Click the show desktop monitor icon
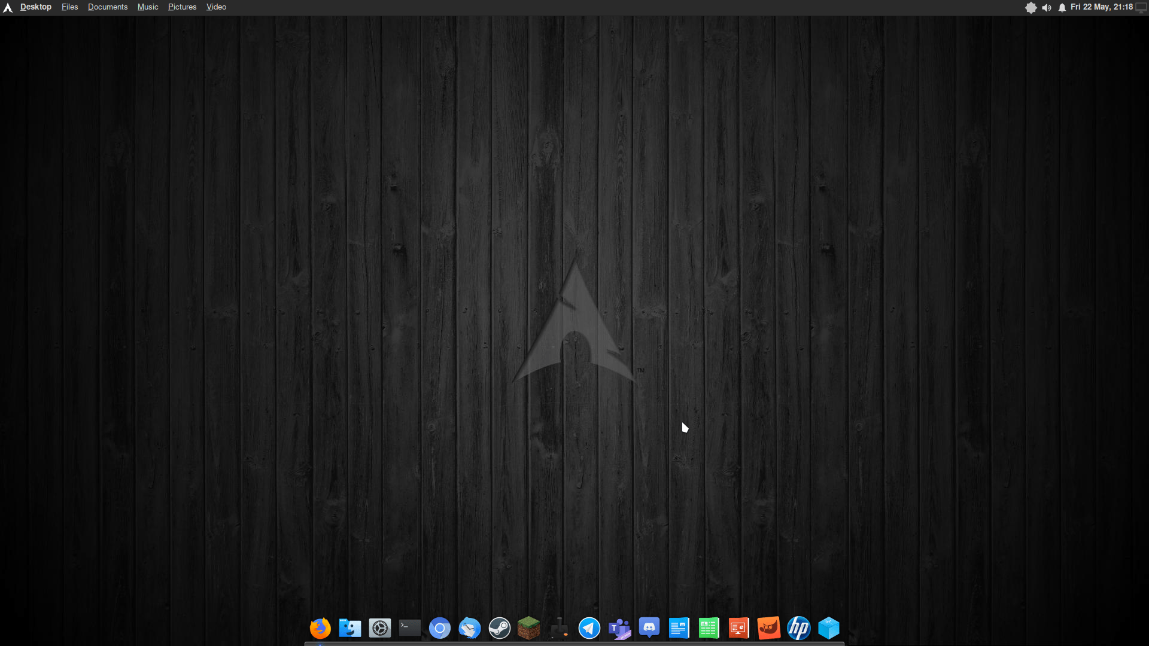Viewport: 1149px width, 646px height. pyautogui.click(x=1141, y=8)
